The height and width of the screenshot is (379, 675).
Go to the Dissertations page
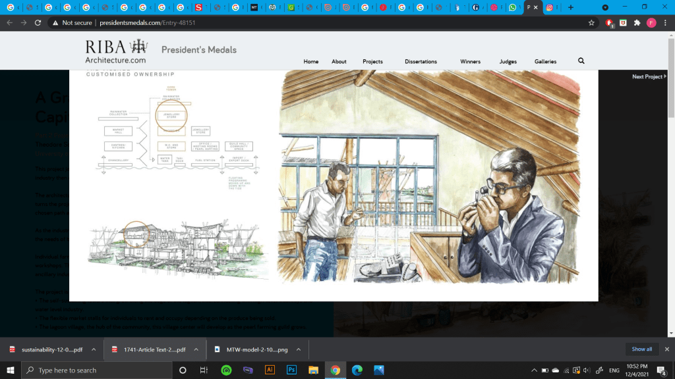coord(421,62)
